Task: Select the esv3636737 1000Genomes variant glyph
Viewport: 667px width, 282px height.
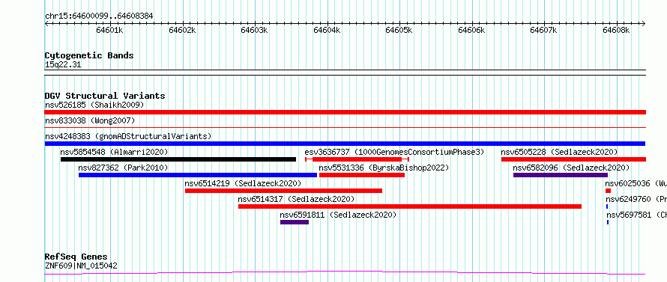Action: coord(357,159)
